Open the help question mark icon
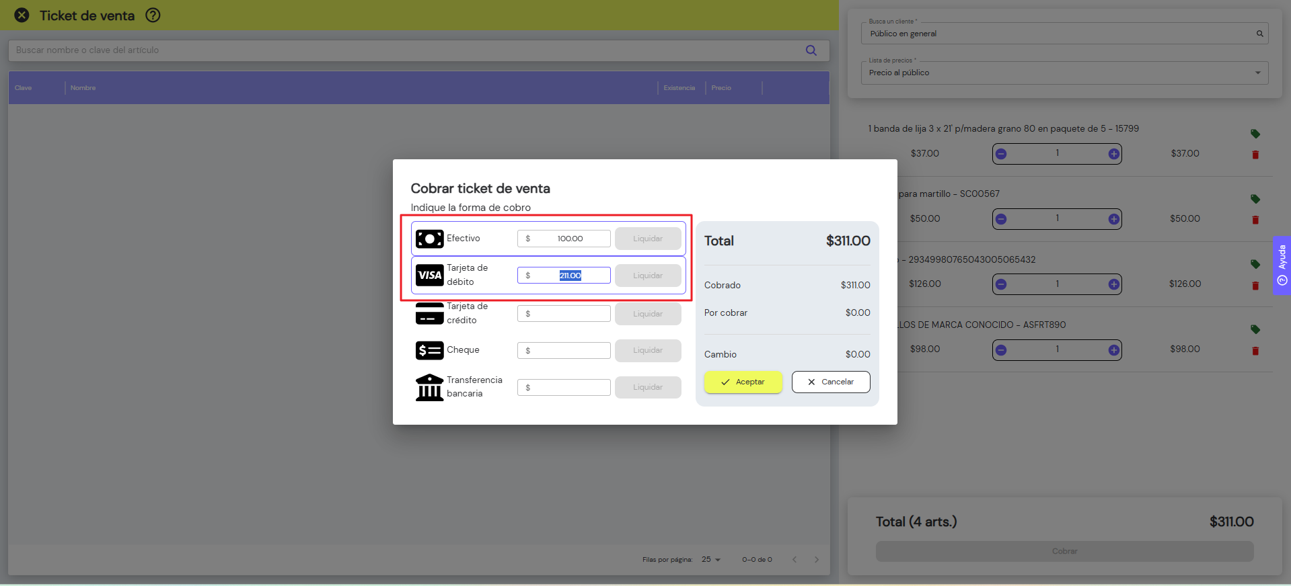The image size is (1291, 586). click(x=153, y=15)
